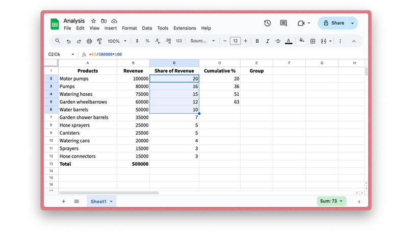This screenshot has width=412, height=232.
Task: Merge cells with the merge icon
Action: 323,41
